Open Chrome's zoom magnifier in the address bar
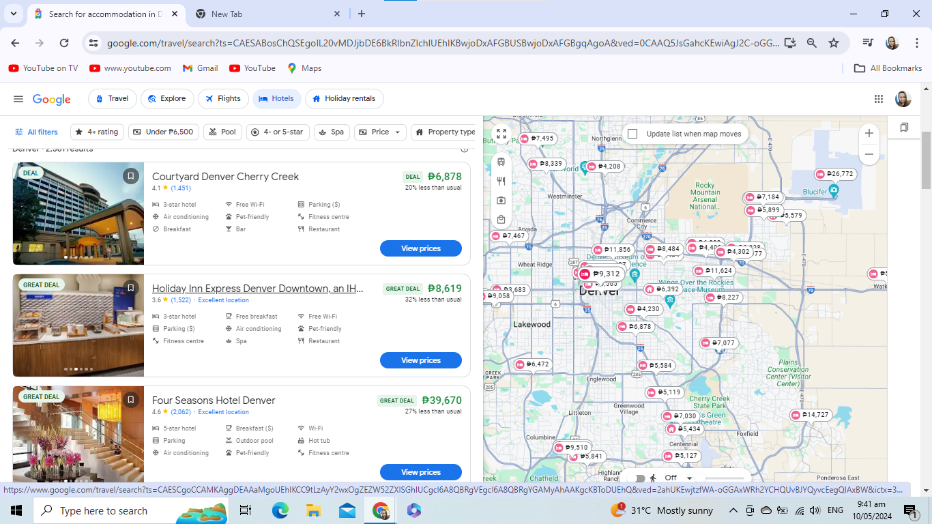This screenshot has height=524, width=932. point(812,43)
